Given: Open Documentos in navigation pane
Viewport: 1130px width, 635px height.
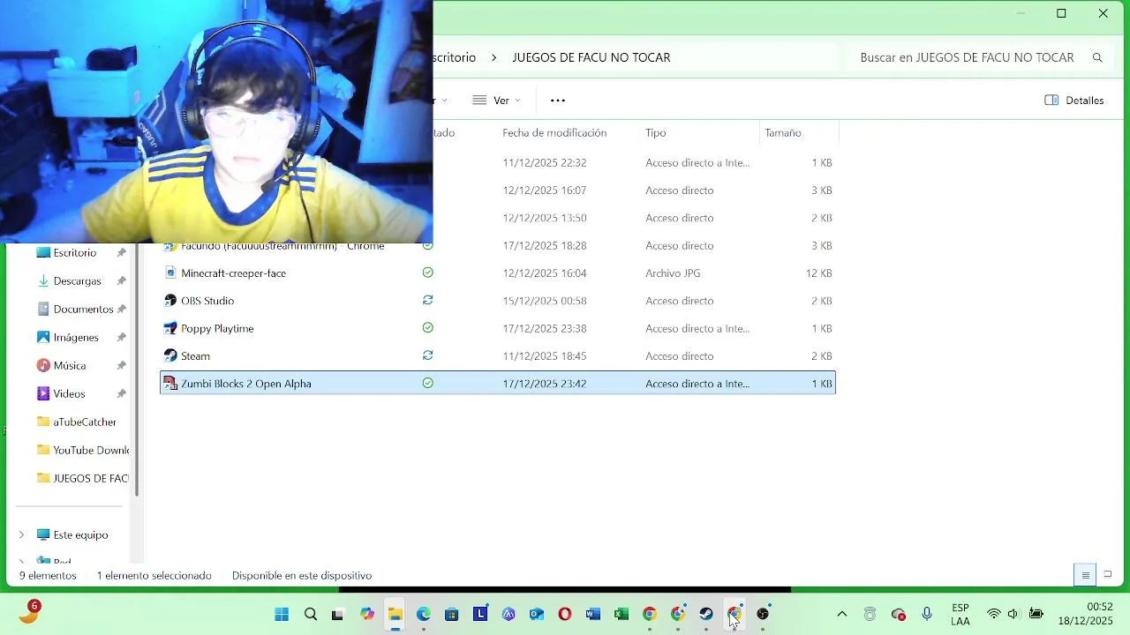Looking at the screenshot, I should (83, 310).
